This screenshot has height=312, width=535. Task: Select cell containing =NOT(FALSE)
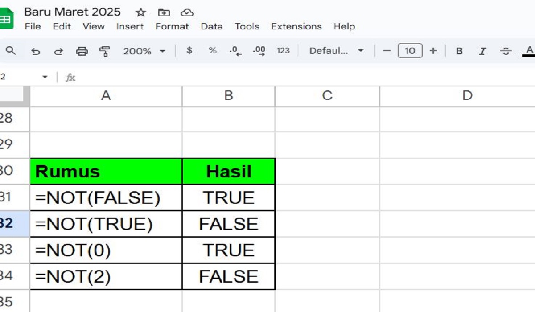coord(106,198)
